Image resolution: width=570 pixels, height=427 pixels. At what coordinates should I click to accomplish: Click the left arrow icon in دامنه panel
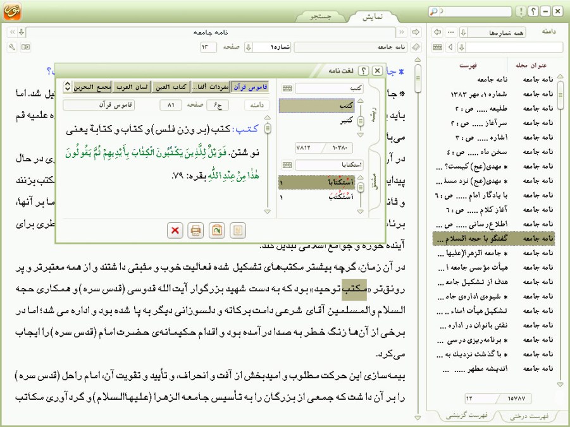coord(437,32)
